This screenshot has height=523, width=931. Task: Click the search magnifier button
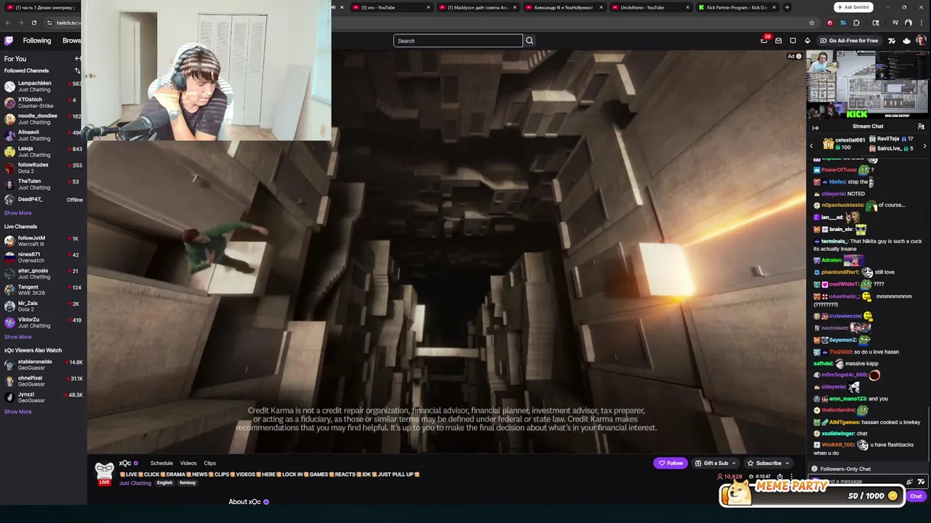(x=530, y=41)
